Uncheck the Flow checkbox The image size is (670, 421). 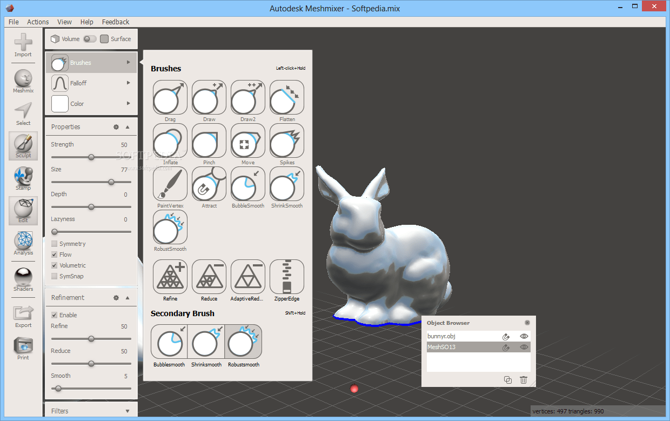54,255
